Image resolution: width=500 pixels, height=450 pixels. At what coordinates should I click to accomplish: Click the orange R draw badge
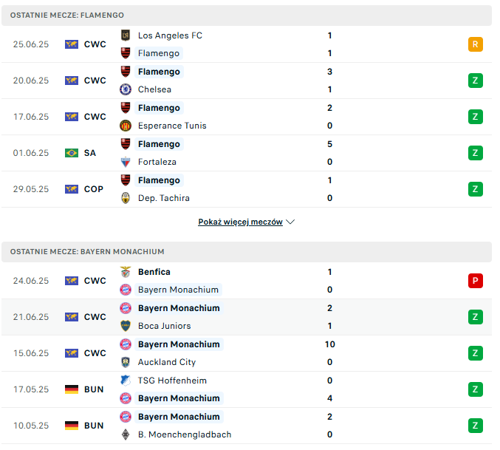475,44
